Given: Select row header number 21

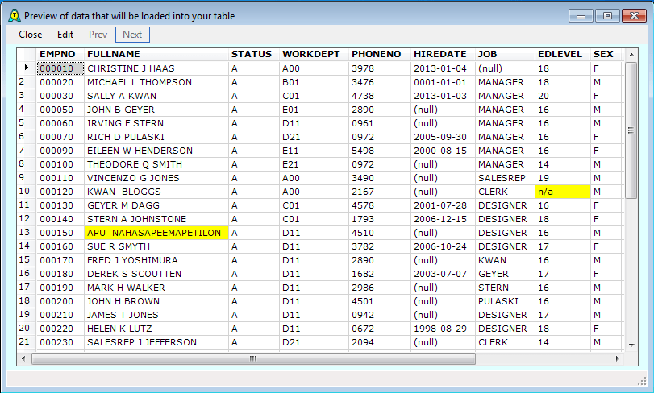Looking at the screenshot, I should (x=27, y=341).
